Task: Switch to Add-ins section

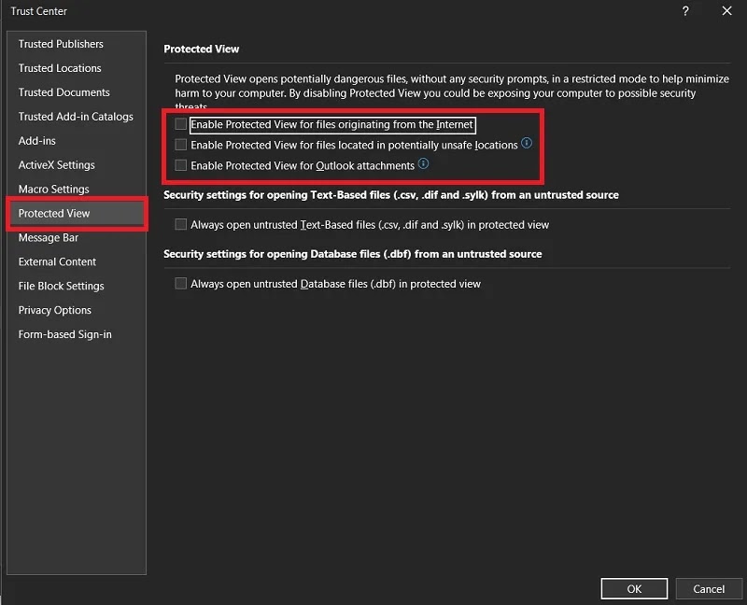Action: coord(77,141)
